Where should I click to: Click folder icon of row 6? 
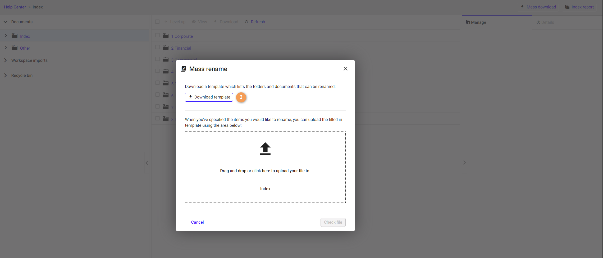(166, 95)
